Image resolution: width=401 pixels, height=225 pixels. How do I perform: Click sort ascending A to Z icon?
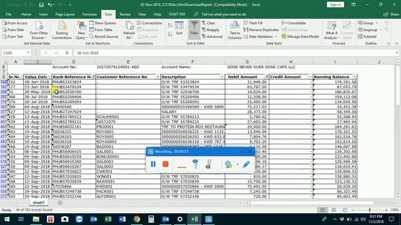(170, 25)
